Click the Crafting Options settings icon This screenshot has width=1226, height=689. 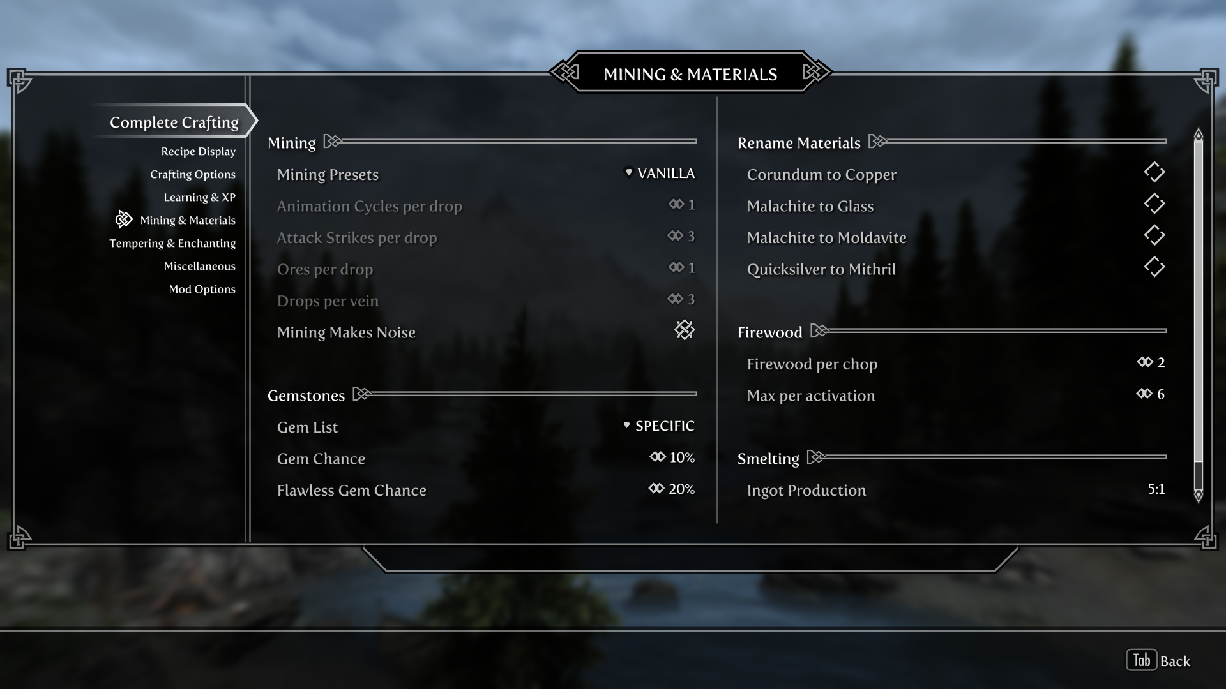pyautogui.click(x=192, y=174)
